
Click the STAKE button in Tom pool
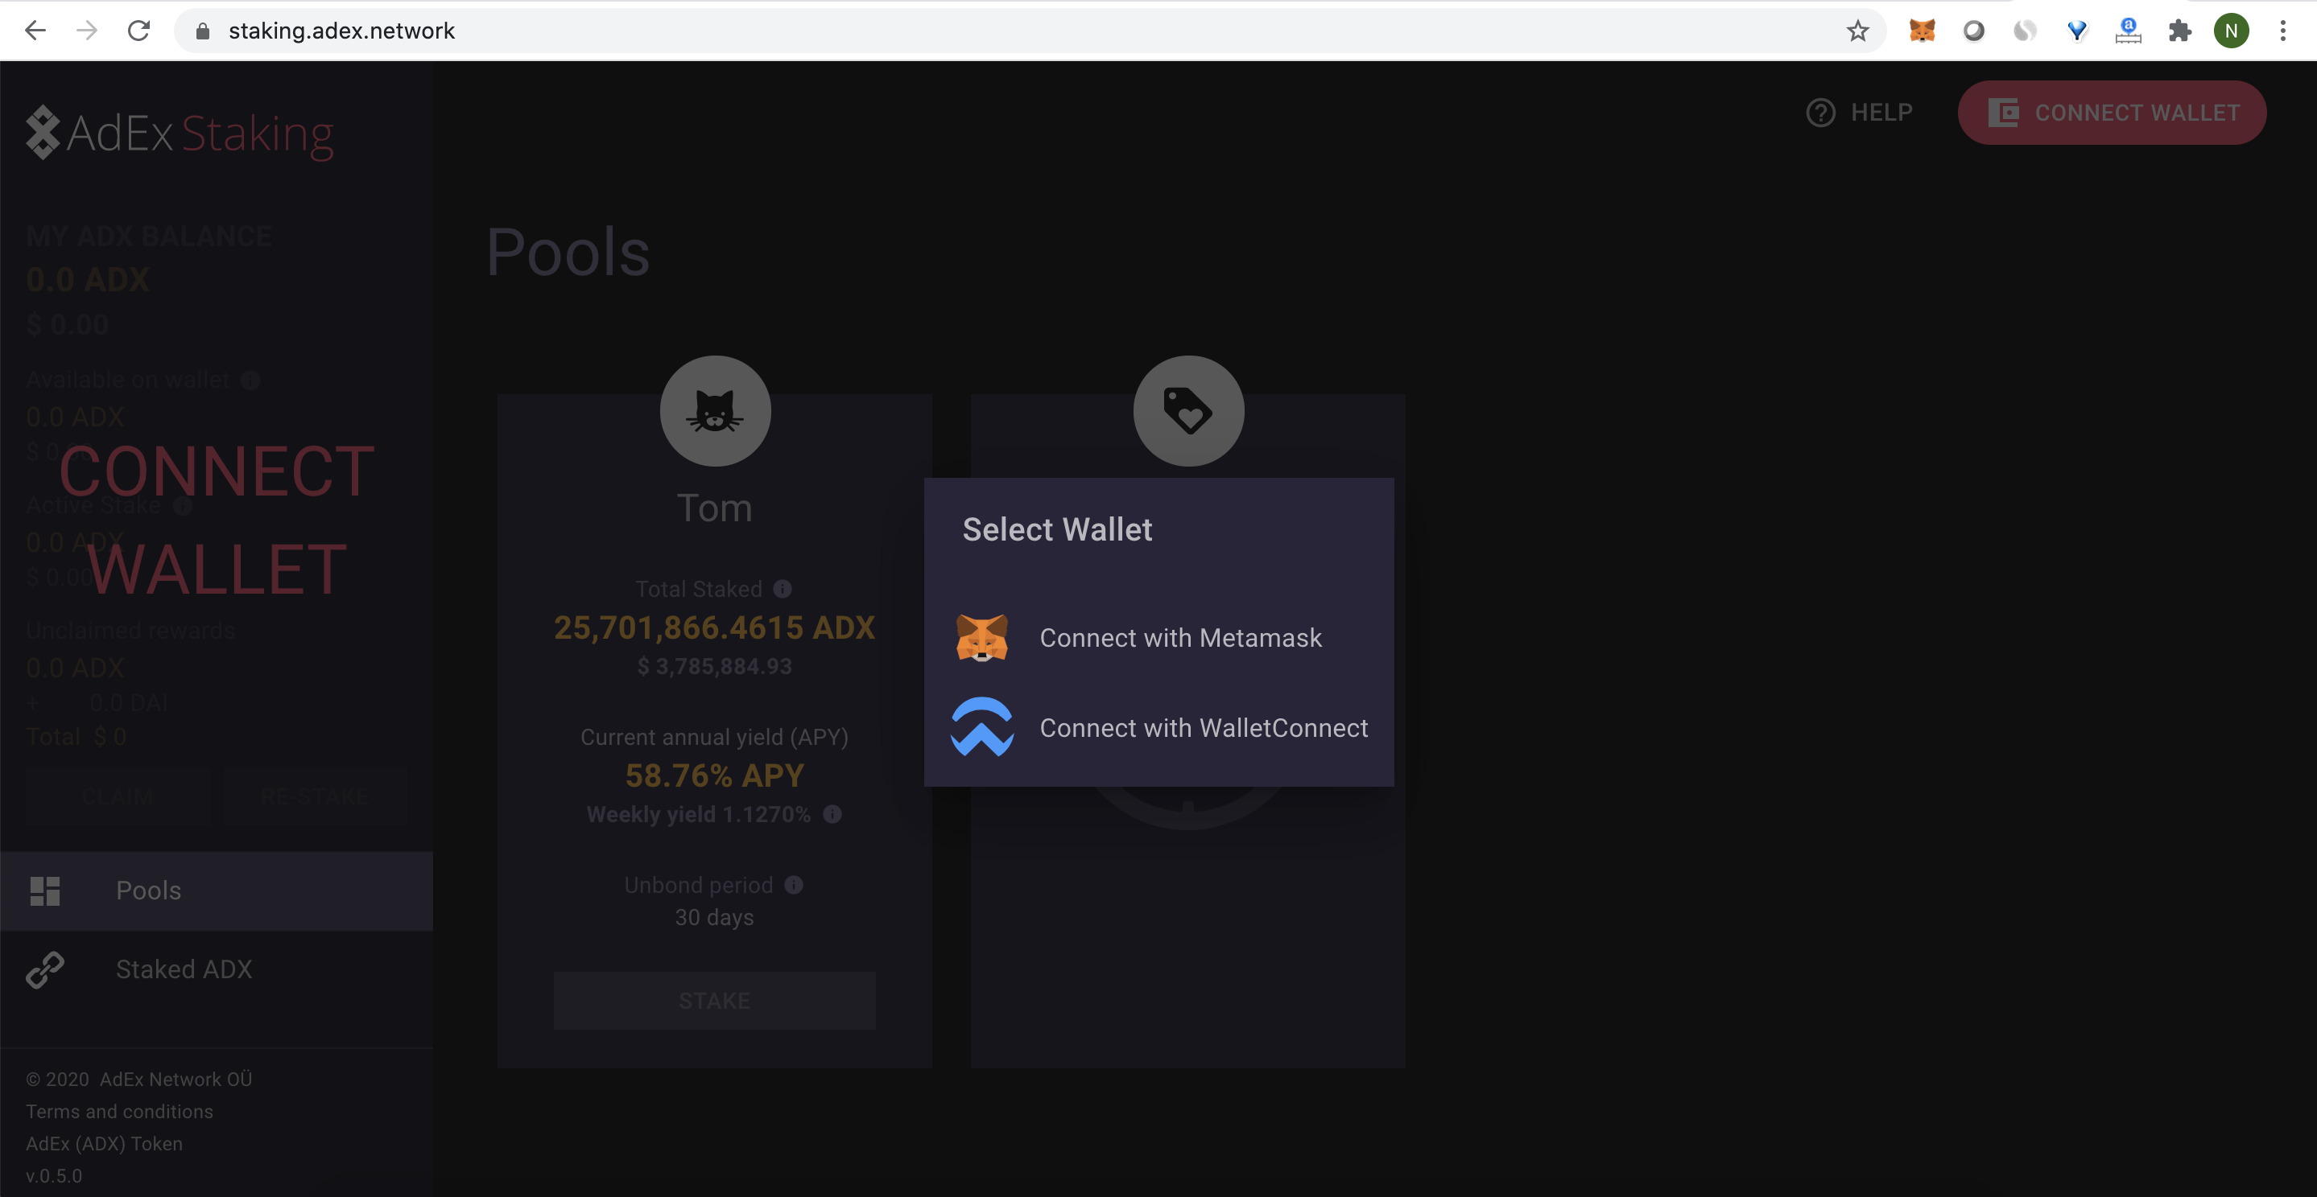[714, 1000]
